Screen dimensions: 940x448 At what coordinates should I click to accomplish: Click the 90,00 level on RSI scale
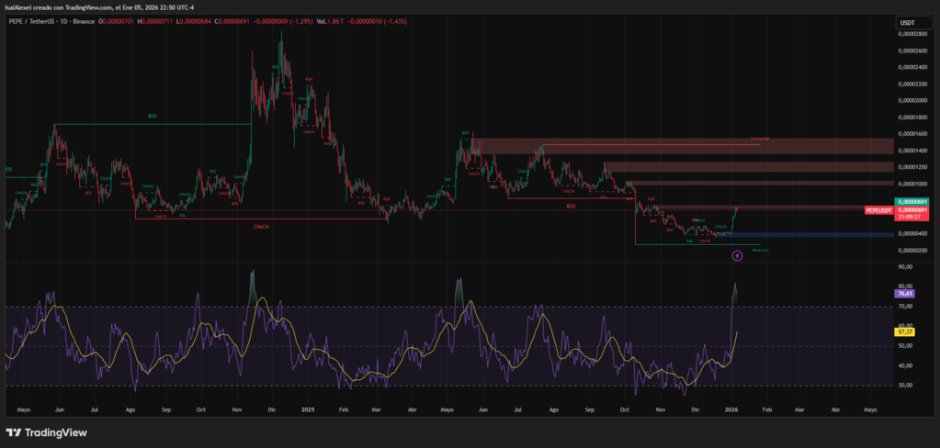point(906,267)
